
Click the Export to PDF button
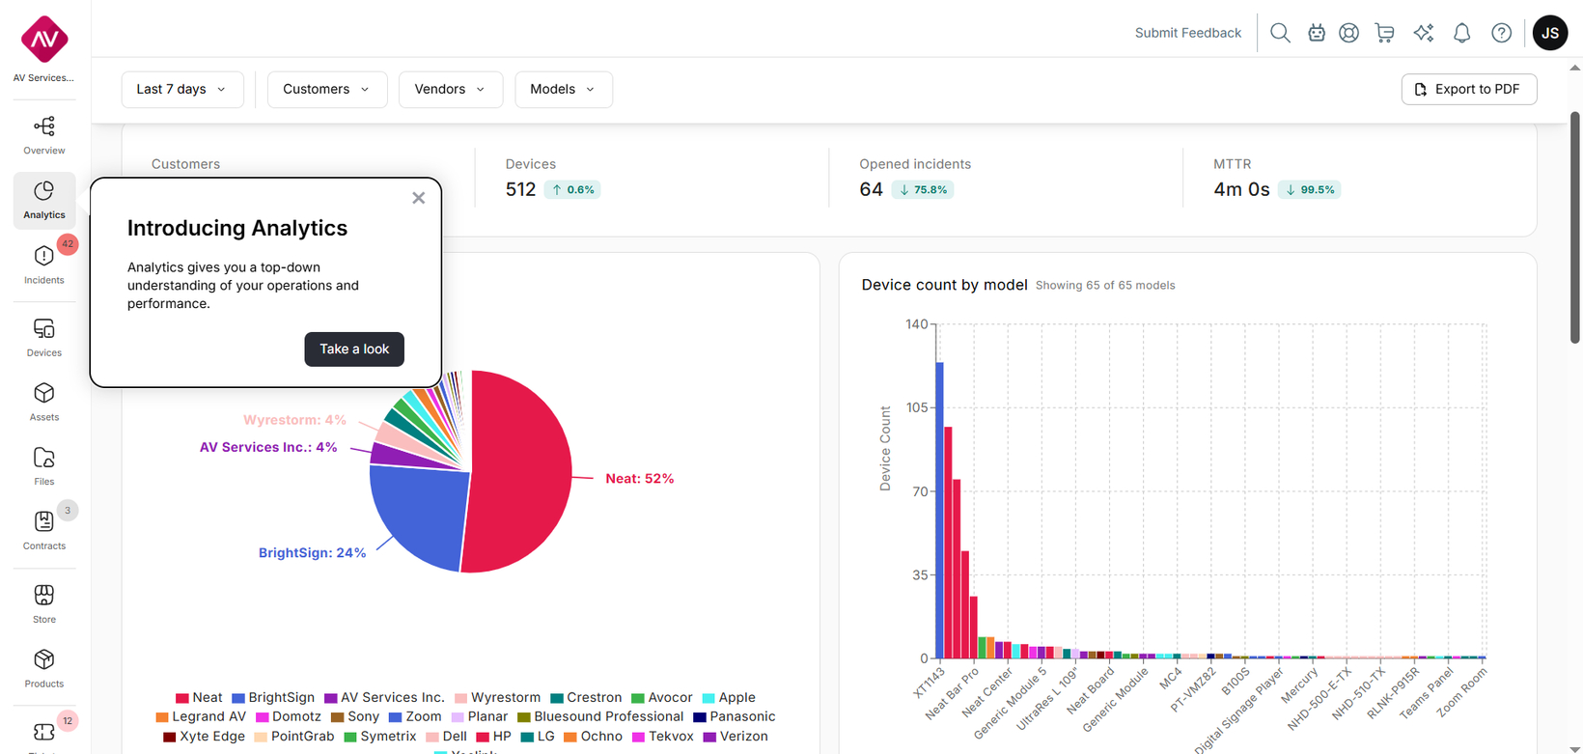coord(1469,89)
